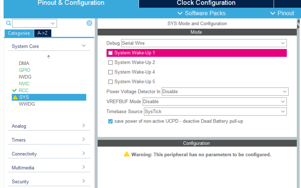Click the green check icon beside RCC

15,90
